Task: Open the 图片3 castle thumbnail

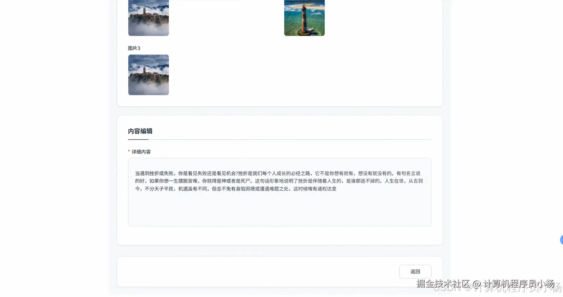Action: click(x=148, y=75)
